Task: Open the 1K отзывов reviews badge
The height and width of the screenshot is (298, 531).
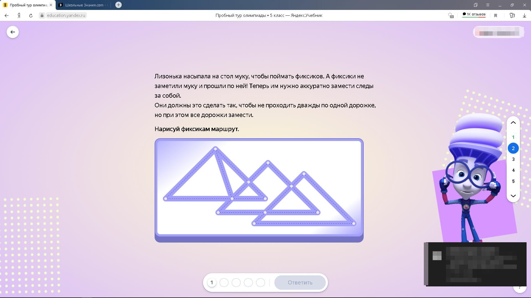Action: 474,14
